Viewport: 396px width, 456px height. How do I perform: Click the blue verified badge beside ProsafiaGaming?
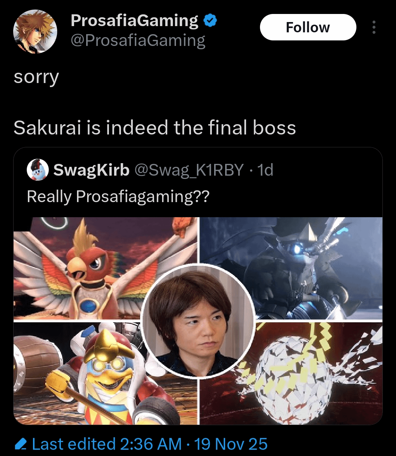pos(210,21)
